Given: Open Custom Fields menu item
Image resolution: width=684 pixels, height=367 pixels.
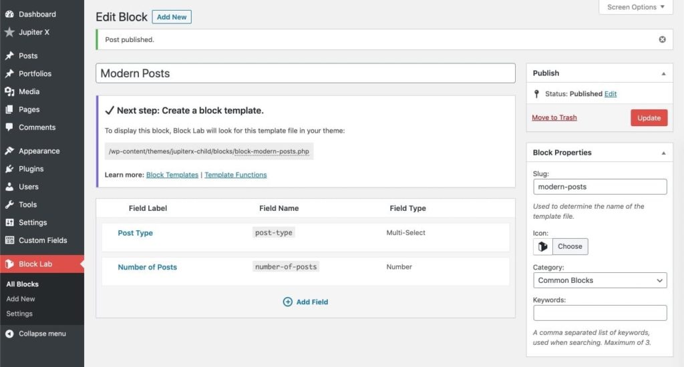Looking at the screenshot, I should (42, 240).
